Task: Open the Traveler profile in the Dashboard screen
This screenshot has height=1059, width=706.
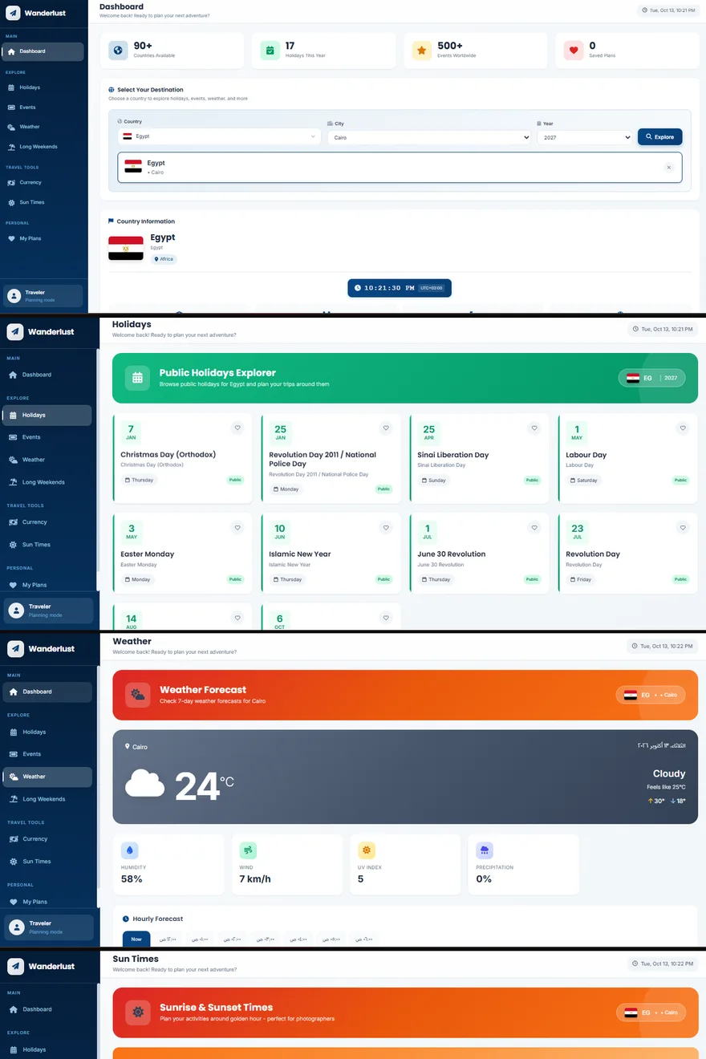Action: coord(43,296)
